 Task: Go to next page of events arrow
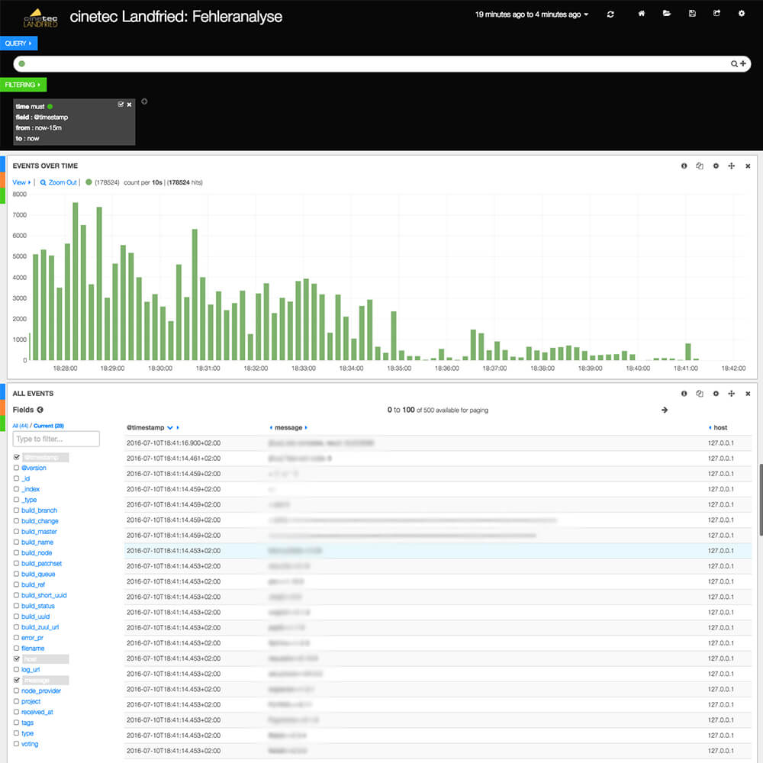(x=665, y=410)
